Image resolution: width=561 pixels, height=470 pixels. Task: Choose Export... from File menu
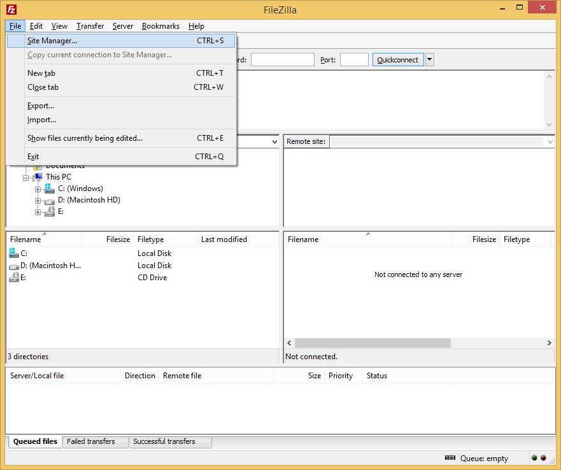(121, 106)
